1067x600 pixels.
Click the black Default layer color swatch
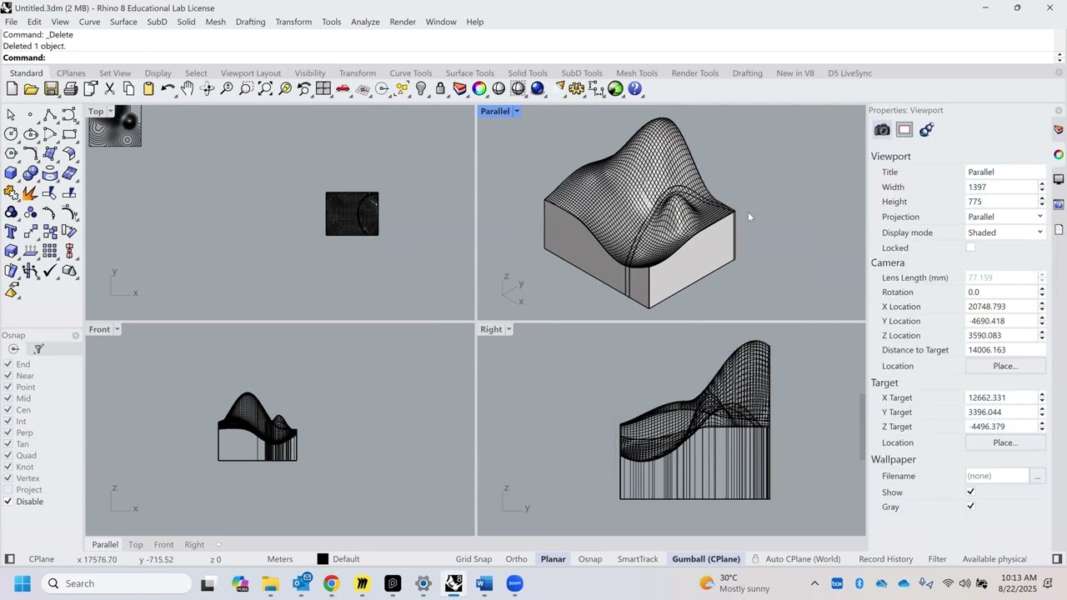323,559
